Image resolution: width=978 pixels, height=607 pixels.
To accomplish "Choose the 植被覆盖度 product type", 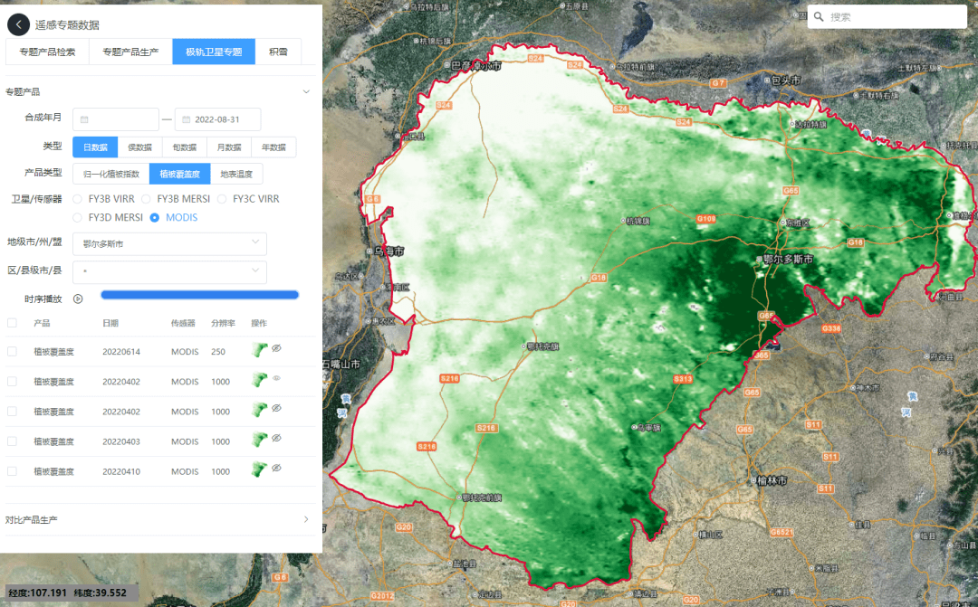I will point(180,174).
